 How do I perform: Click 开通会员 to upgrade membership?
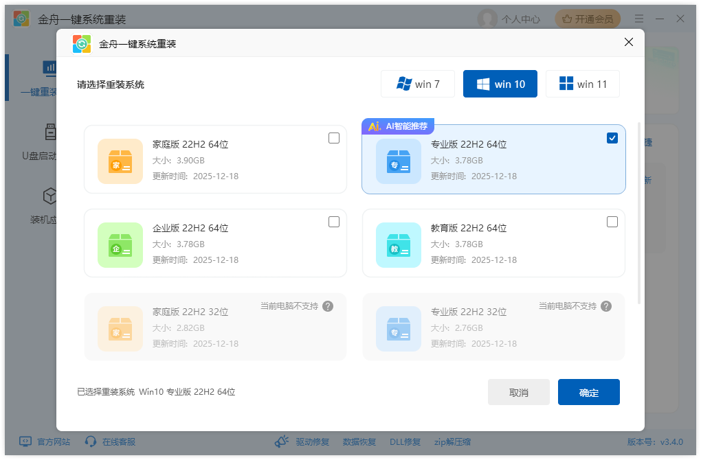(588, 19)
